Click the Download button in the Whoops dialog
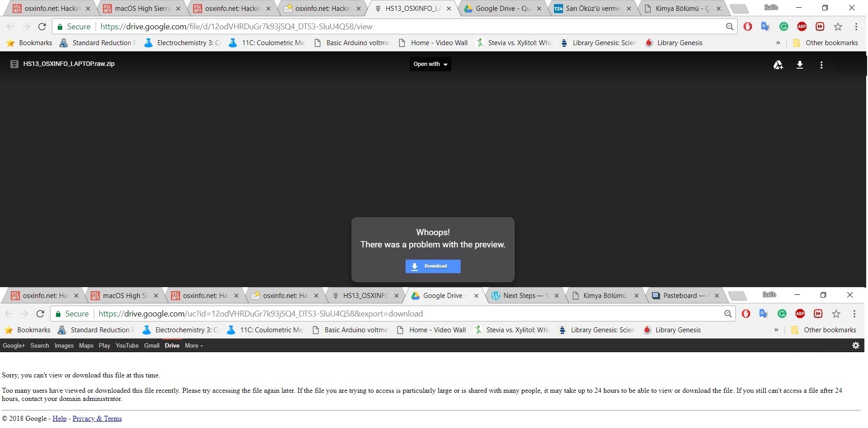Screen dimensions: 868x428 [433, 266]
